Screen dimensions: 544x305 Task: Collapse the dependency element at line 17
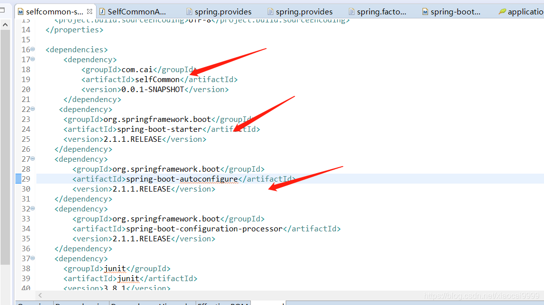pos(32,59)
